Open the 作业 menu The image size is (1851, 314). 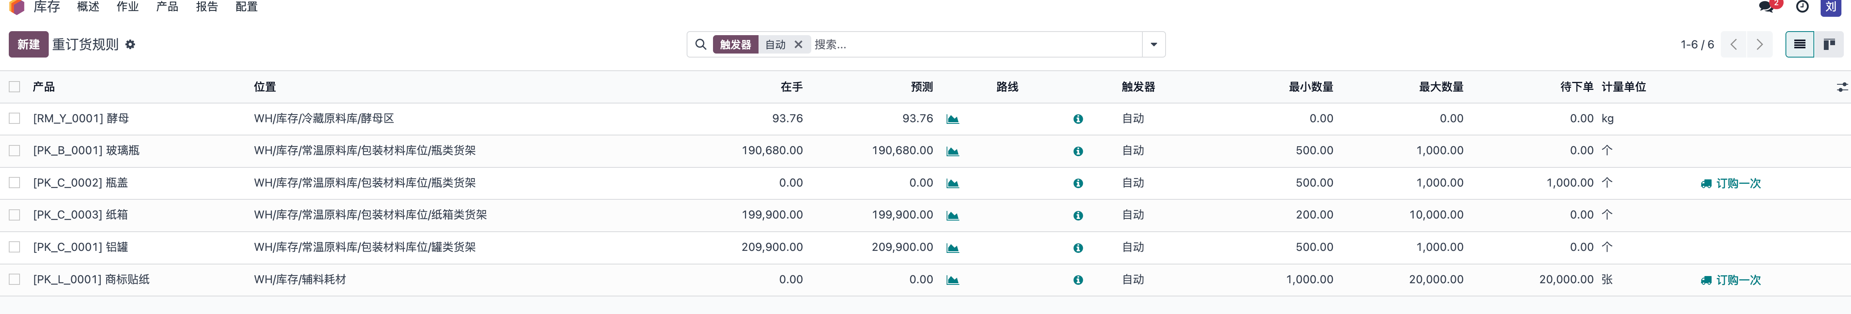(127, 6)
